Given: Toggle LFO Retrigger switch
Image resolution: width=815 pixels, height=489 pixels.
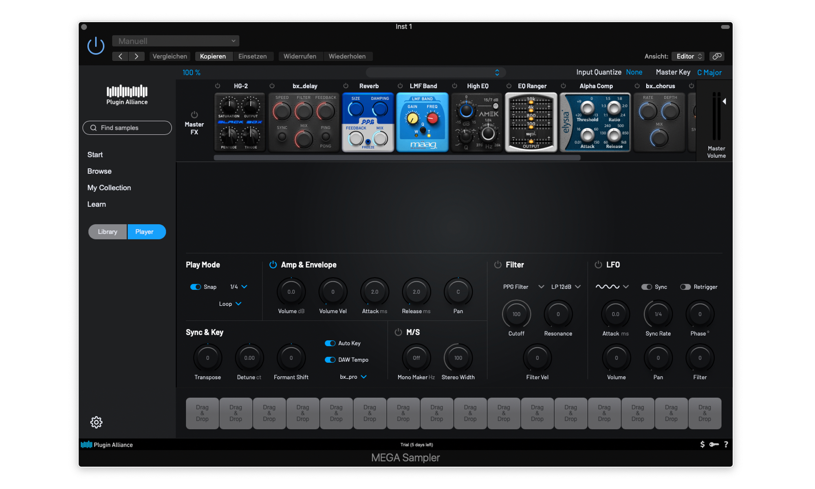Looking at the screenshot, I should tap(685, 287).
